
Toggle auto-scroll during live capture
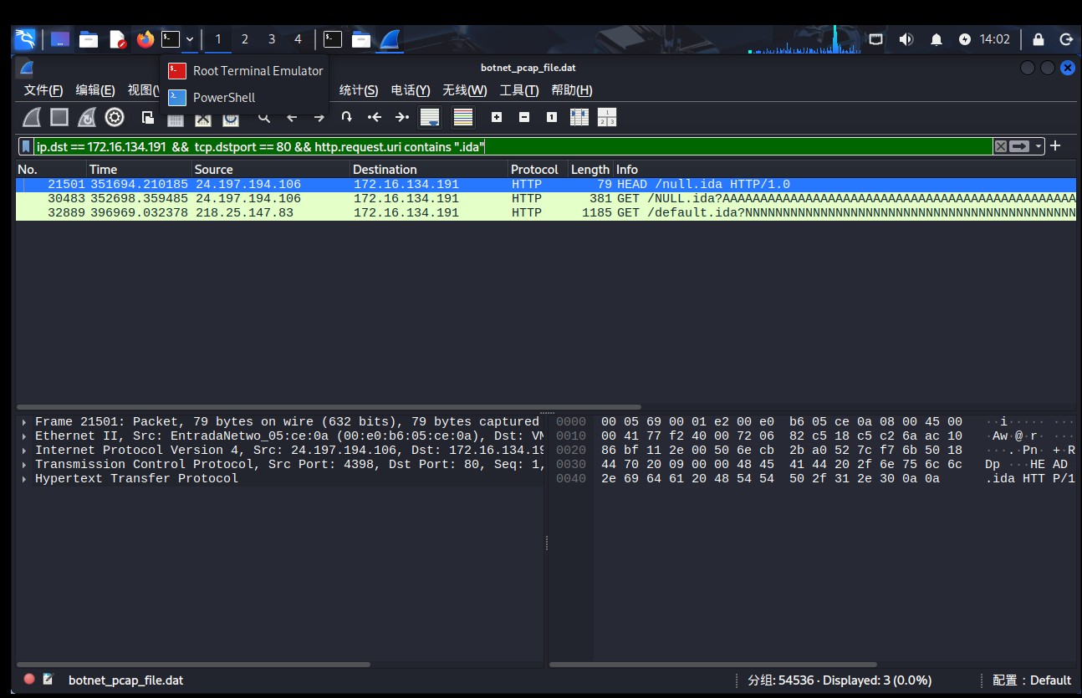pos(430,117)
